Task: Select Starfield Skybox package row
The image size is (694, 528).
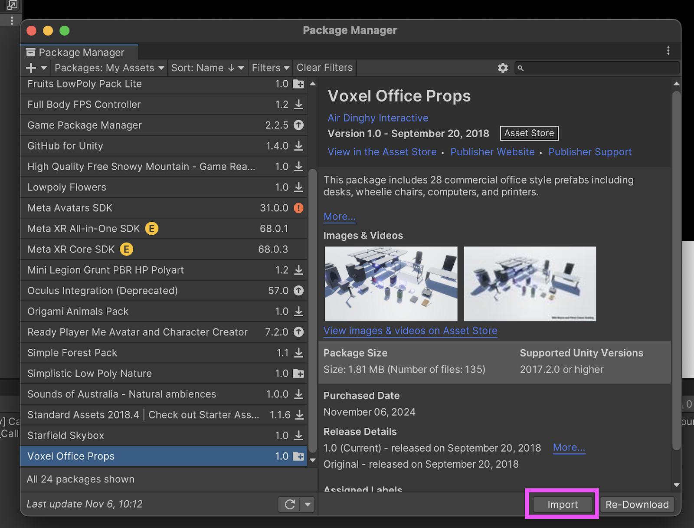Action: (164, 436)
